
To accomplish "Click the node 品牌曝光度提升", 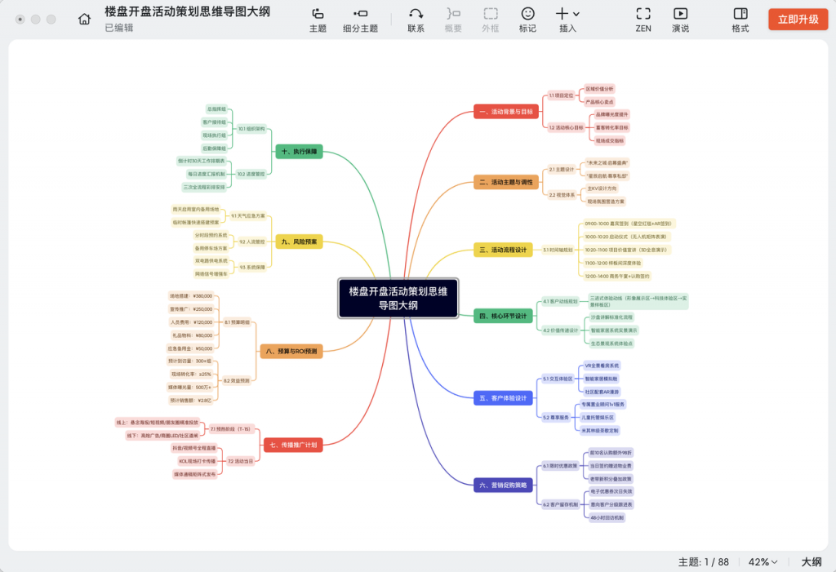I will pos(612,114).
